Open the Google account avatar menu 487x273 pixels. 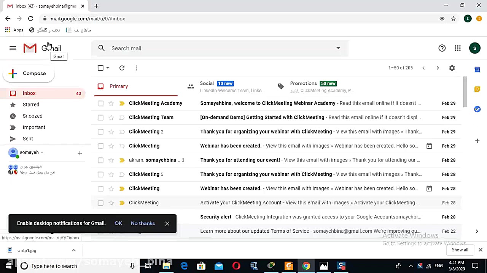click(x=474, y=48)
